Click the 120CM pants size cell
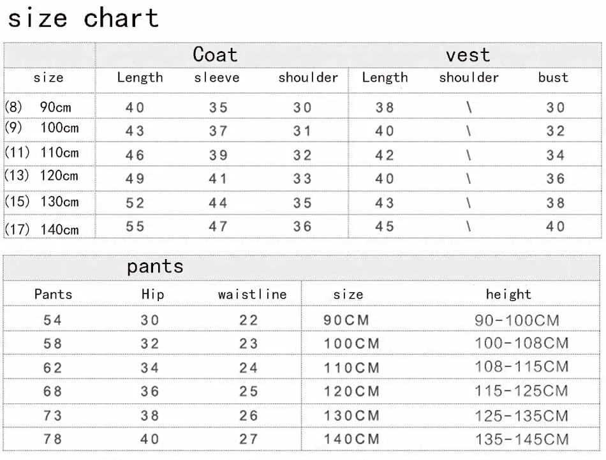This screenshot has height=460, width=606. tap(351, 392)
